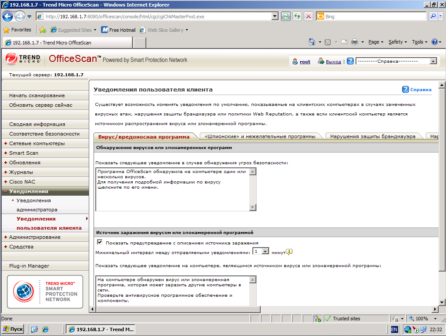Click the Read Mail icon

click(x=344, y=42)
